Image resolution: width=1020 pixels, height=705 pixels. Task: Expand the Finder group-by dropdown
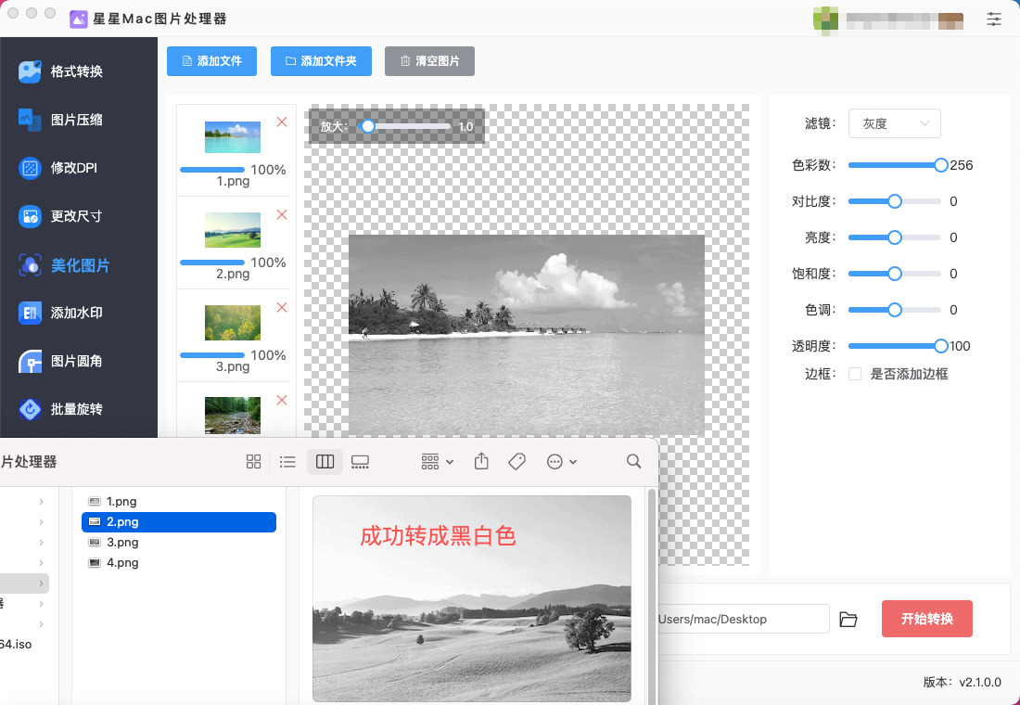point(437,461)
